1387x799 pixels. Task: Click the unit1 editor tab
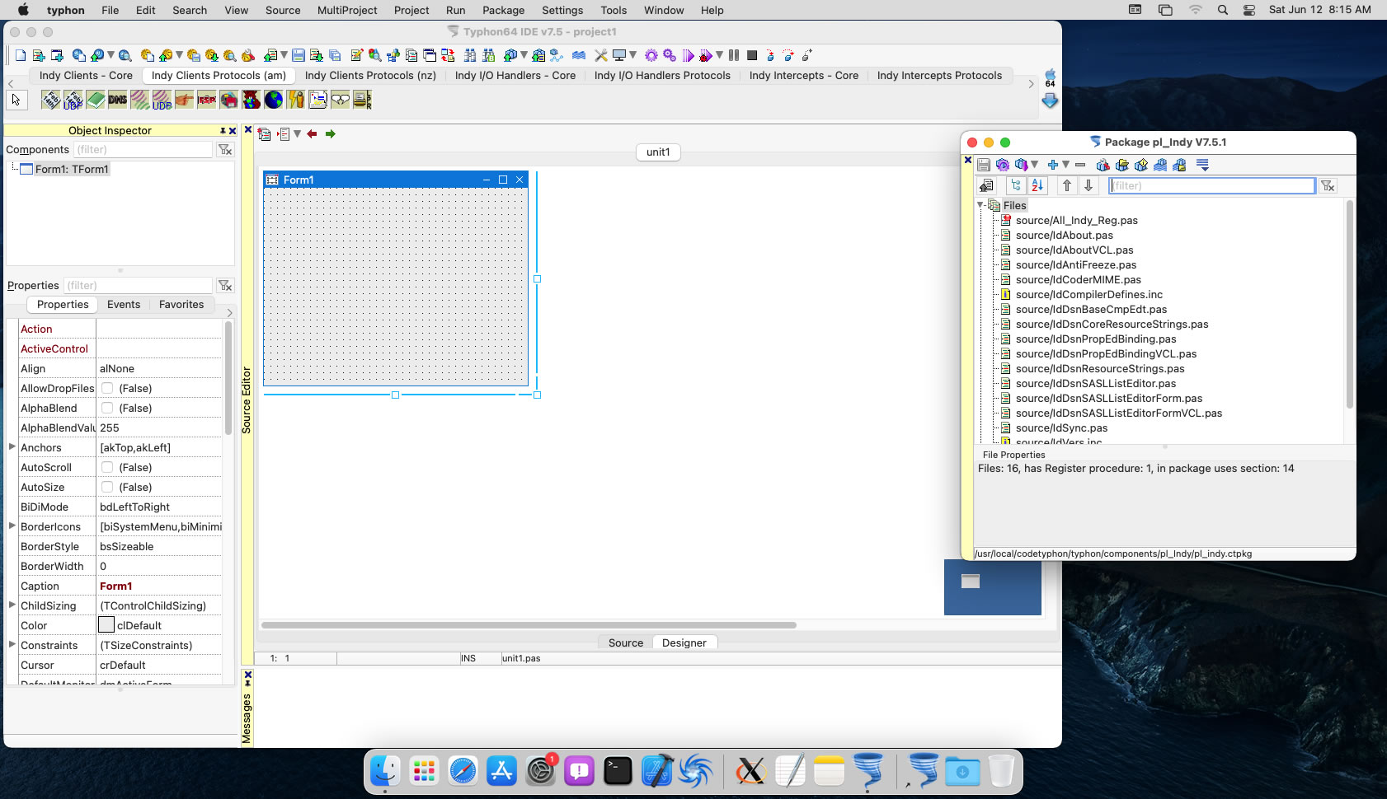pos(658,152)
